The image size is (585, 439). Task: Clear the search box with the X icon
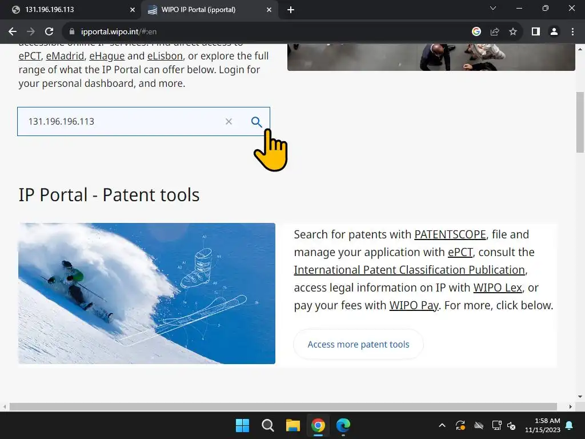229,122
